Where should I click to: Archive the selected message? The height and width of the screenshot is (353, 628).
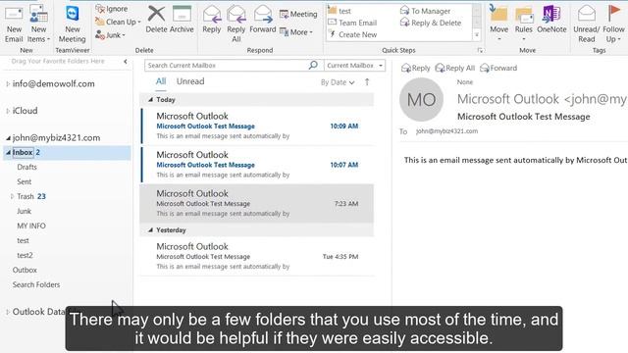tap(182, 20)
